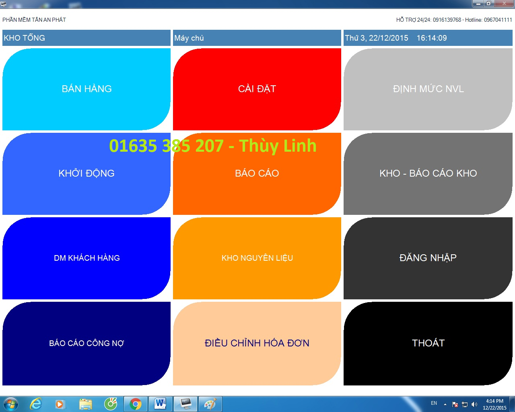
Task: Click the red CÀI ĐẶT settings tile
Action: point(257,89)
